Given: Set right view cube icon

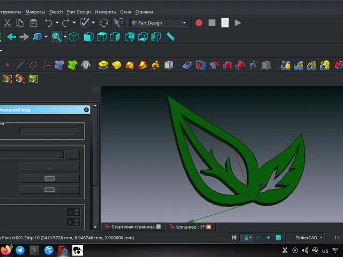Looking at the screenshot, I should [115, 37].
